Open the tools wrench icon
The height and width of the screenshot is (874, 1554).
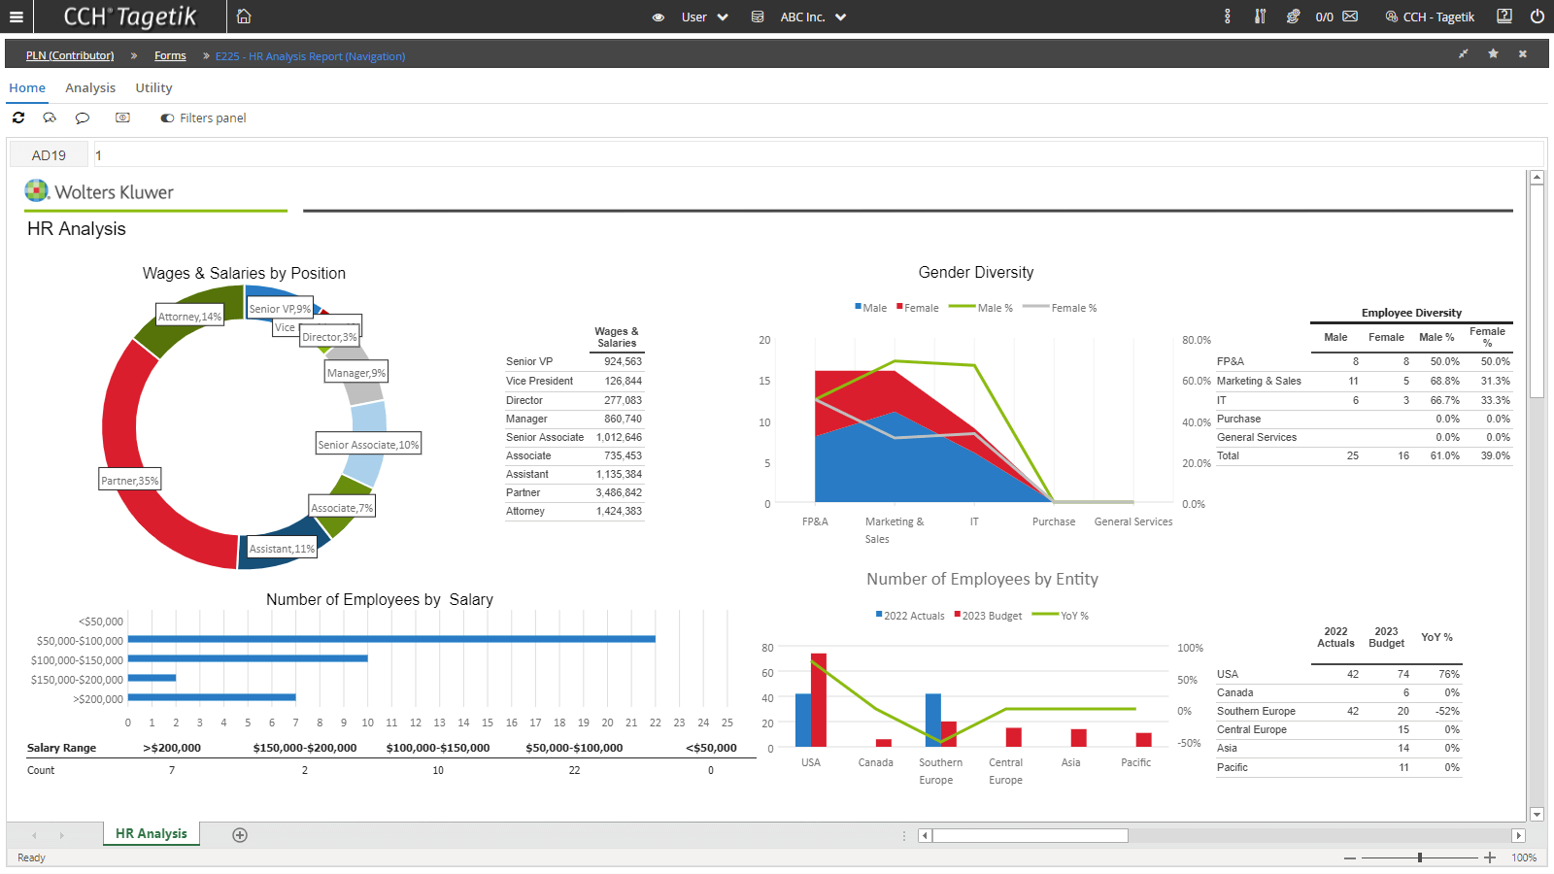click(x=1260, y=17)
